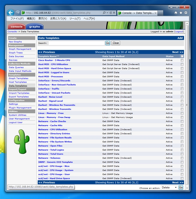Open Plugin Management in sidebar
This screenshot has height=199, width=196.
point(20,108)
